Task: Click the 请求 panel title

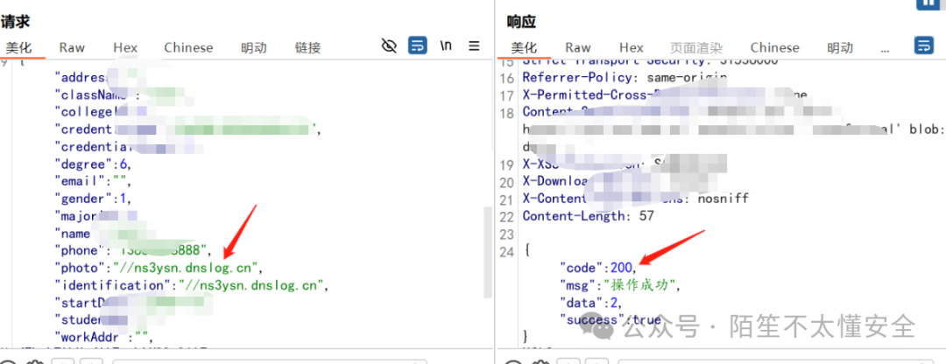Action: 16,22
